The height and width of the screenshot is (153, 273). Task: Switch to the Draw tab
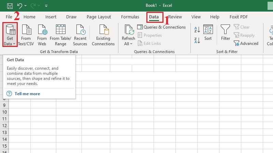[x=71, y=17]
